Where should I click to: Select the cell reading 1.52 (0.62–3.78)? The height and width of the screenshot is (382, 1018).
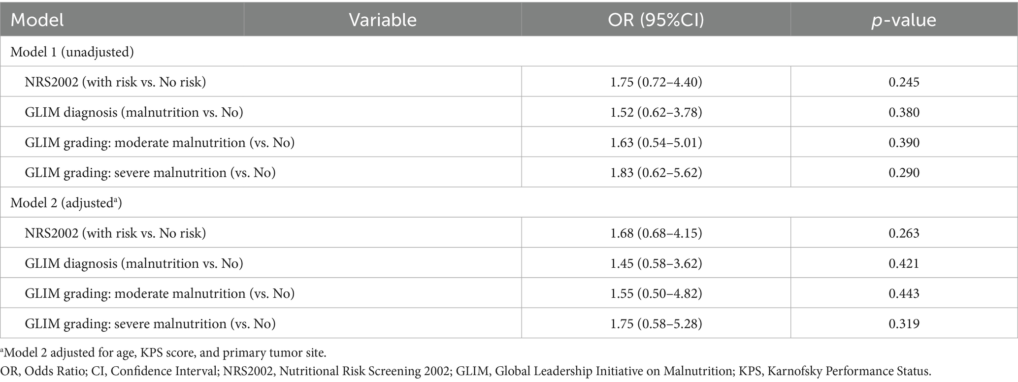coord(656,112)
